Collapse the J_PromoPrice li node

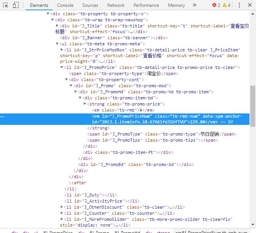click(62, 67)
